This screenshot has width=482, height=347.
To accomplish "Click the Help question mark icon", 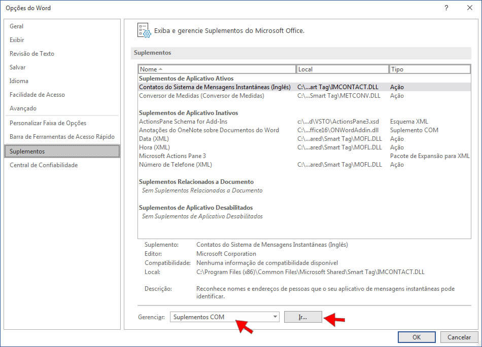I will coord(446,8).
